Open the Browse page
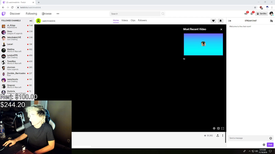Screen dimensions: 275x154 (x=47, y=14)
